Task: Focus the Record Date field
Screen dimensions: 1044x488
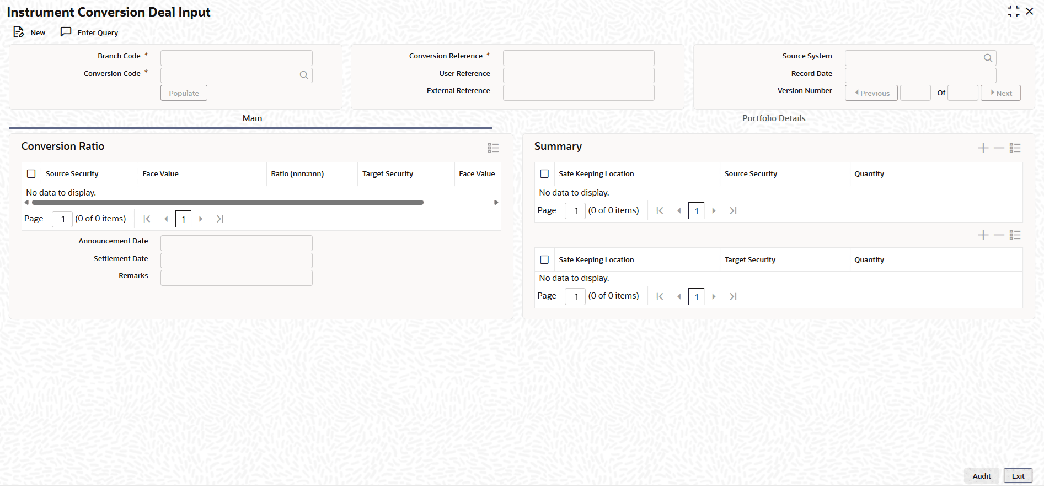Action: pyautogui.click(x=920, y=75)
